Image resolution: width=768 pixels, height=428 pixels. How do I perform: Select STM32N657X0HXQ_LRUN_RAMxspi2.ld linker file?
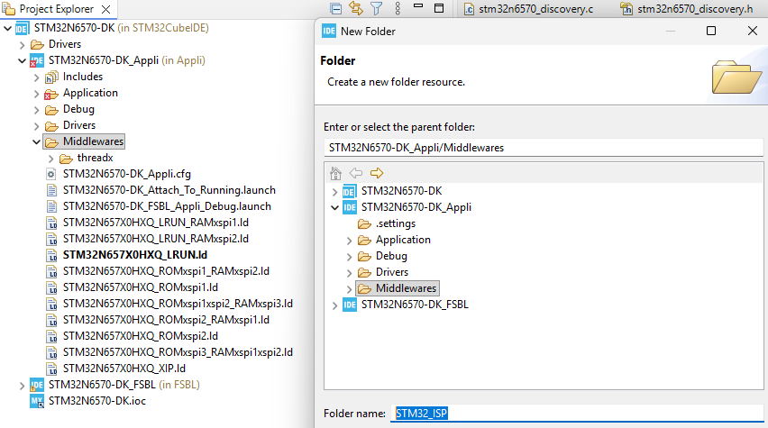pos(155,239)
